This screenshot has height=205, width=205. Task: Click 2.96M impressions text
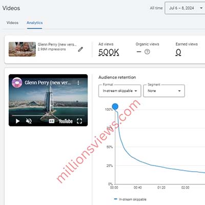tap(52, 49)
